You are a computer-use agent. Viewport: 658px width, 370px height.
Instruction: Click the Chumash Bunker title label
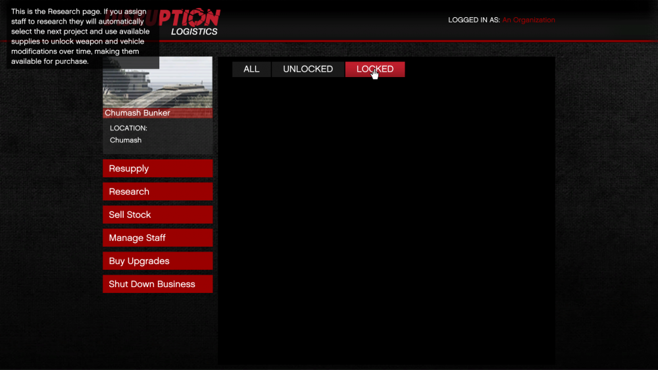[138, 113]
